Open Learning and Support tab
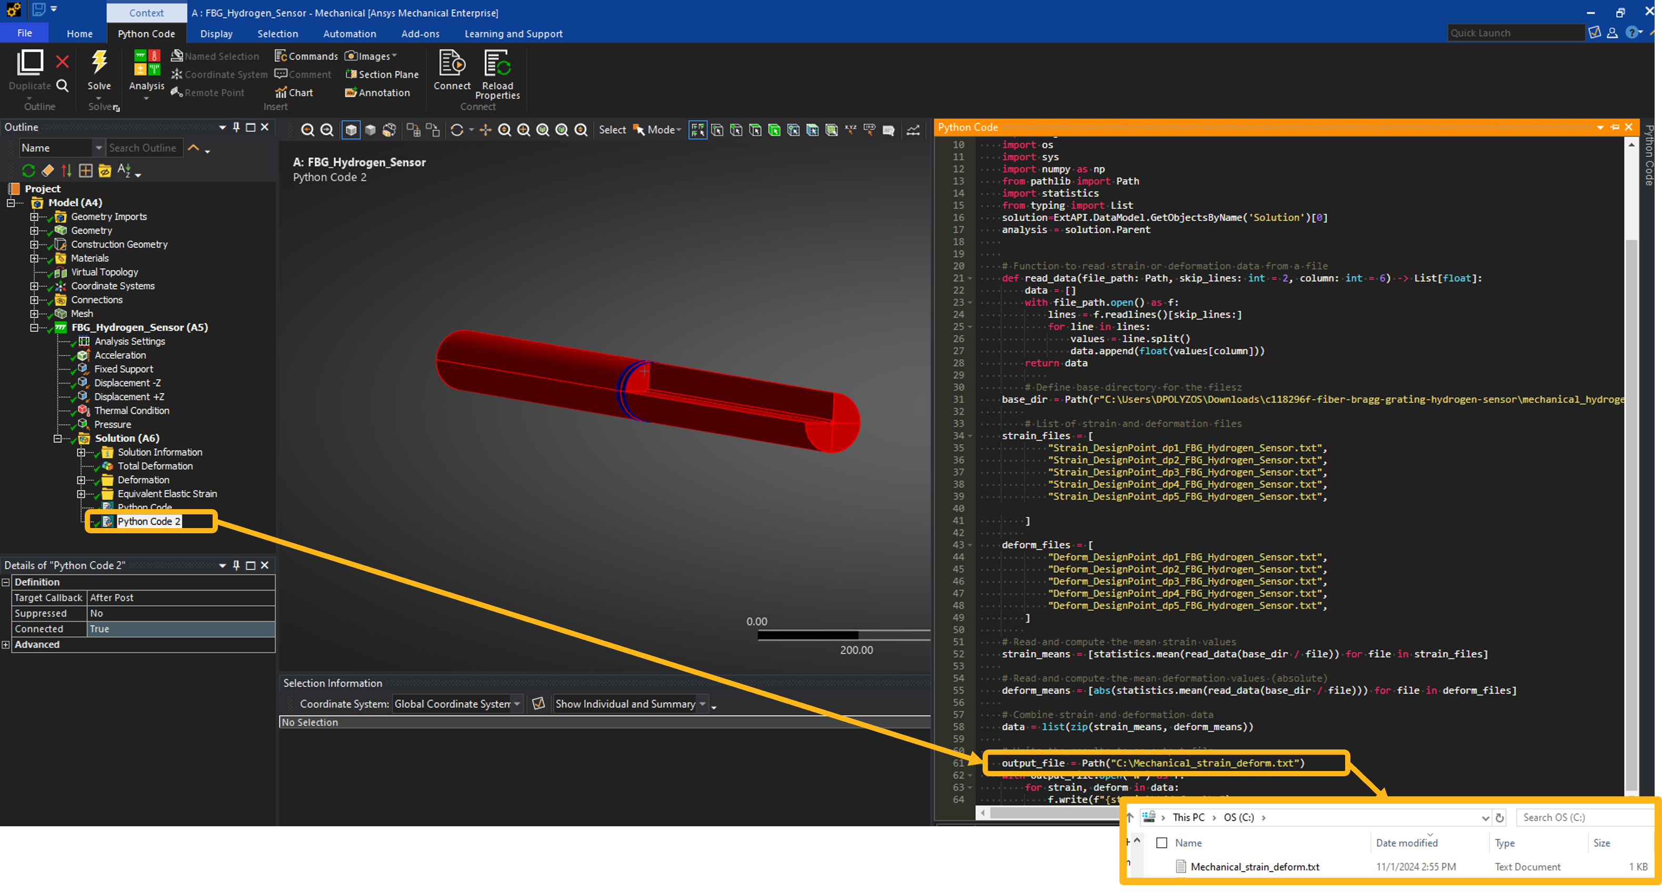Image resolution: width=1662 pixels, height=892 pixels. coord(513,34)
